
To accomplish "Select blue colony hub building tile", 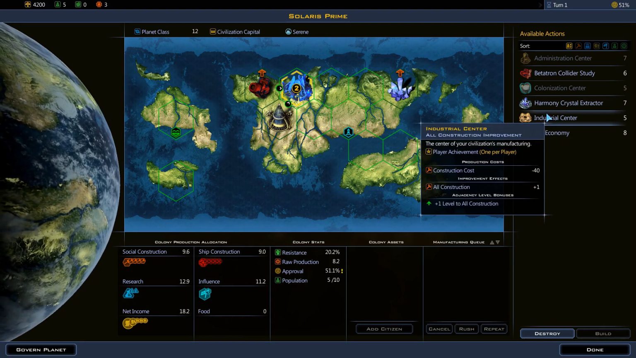I will point(296,87).
